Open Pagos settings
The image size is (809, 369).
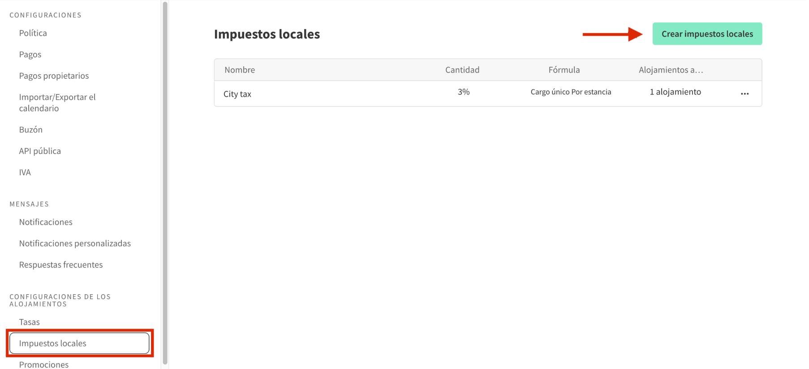coord(30,54)
